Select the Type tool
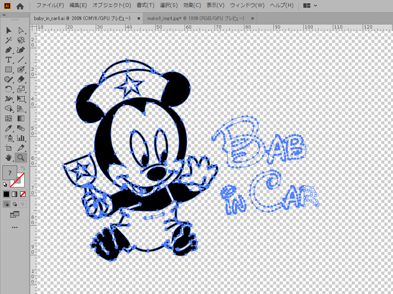This screenshot has width=393, height=294. [x=9, y=60]
